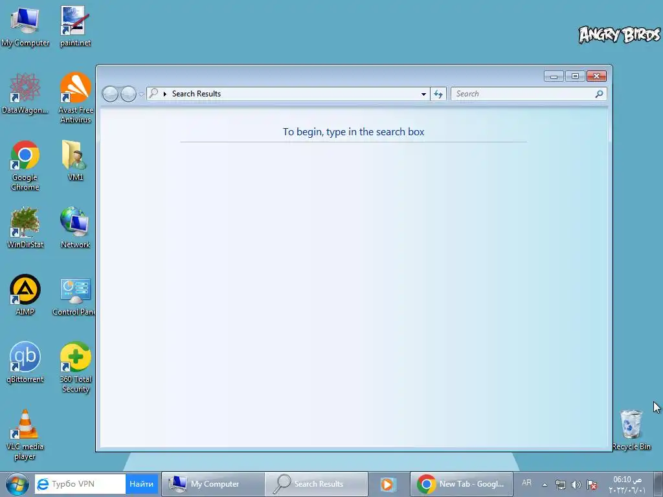This screenshot has height=497, width=663.
Task: Click the Back navigation button in Search Results
Action: pos(110,94)
